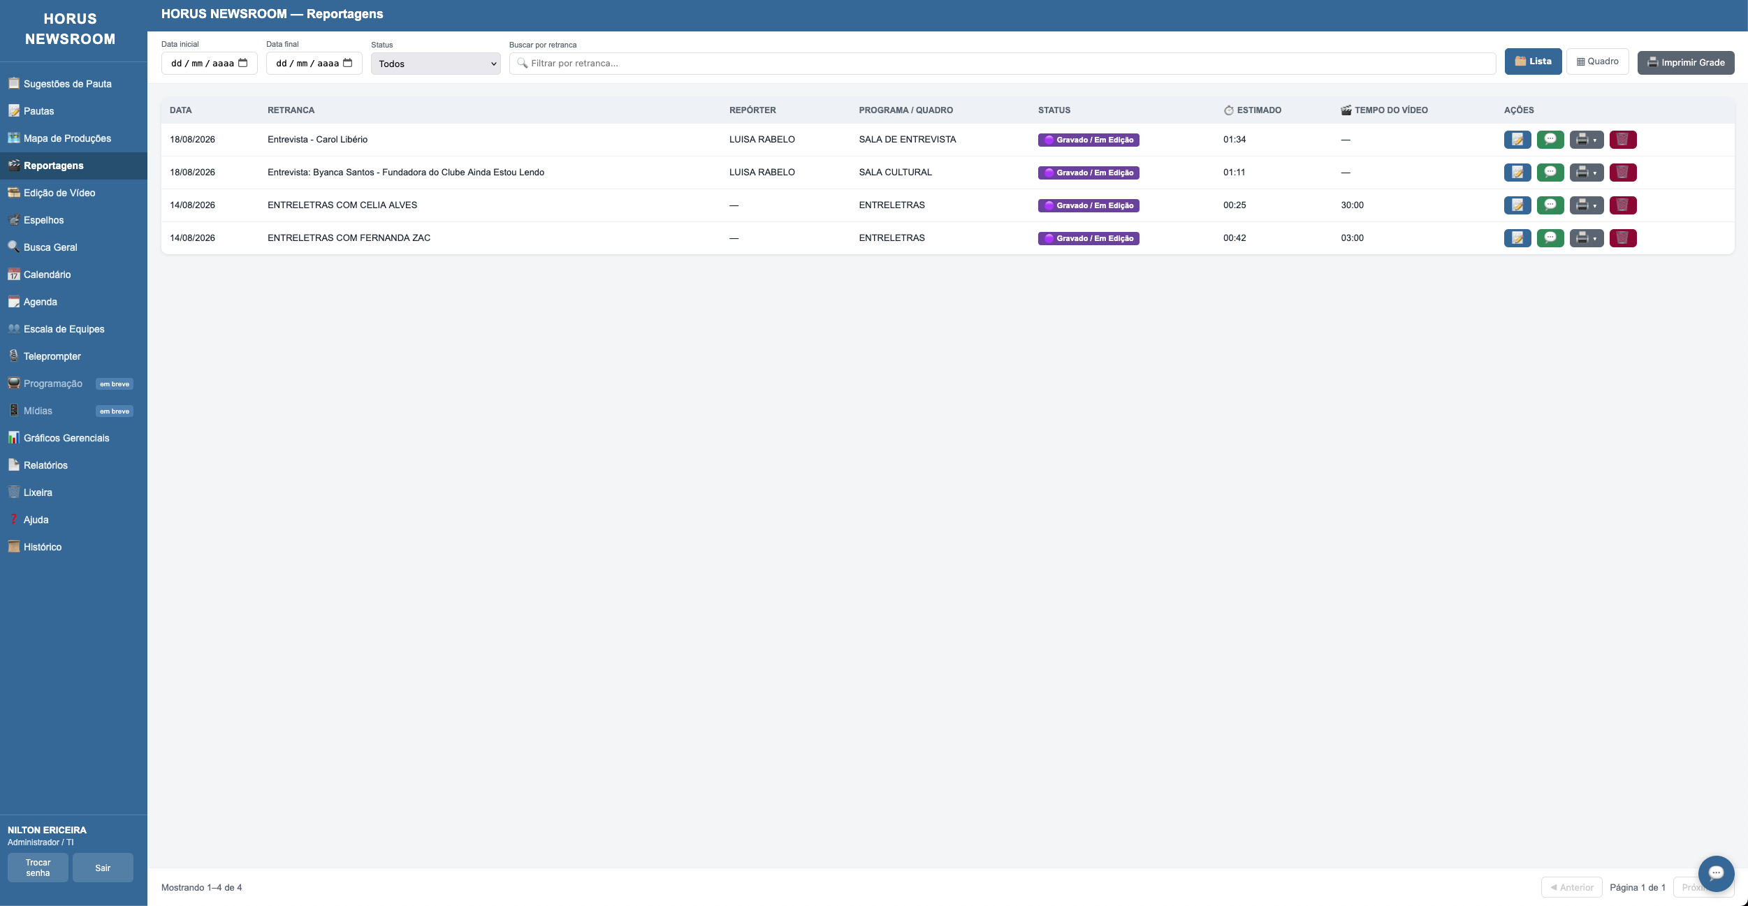Switch to Quadro view

1597,61
